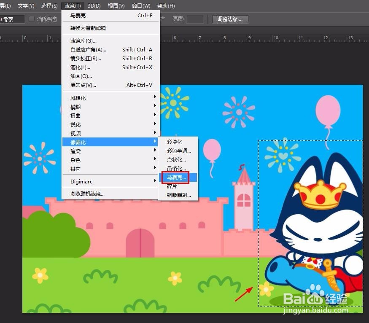Expand the 风格化 submenu
369x323 pixels.
point(111,98)
